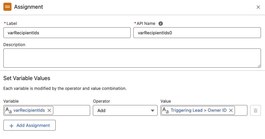The width and height of the screenshot is (265, 139).
Task: Close the Assignment panel
Action: [x=258, y=7]
